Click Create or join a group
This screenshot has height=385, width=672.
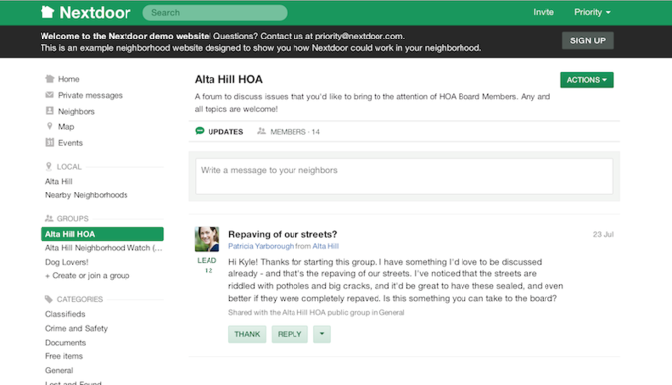click(x=87, y=275)
